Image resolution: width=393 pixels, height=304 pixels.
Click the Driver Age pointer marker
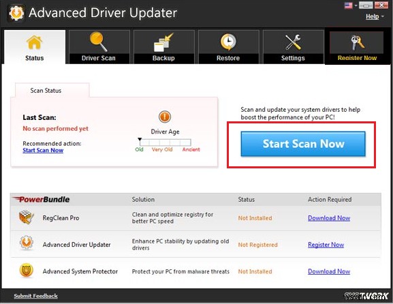[x=140, y=140]
